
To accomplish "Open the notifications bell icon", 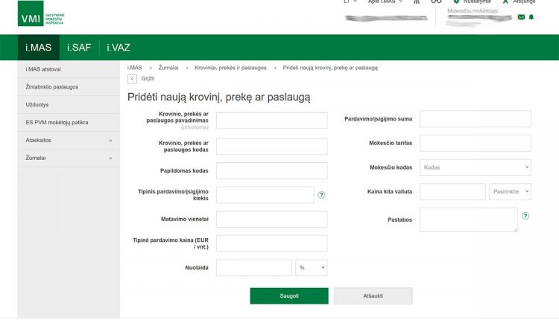I will (x=531, y=17).
